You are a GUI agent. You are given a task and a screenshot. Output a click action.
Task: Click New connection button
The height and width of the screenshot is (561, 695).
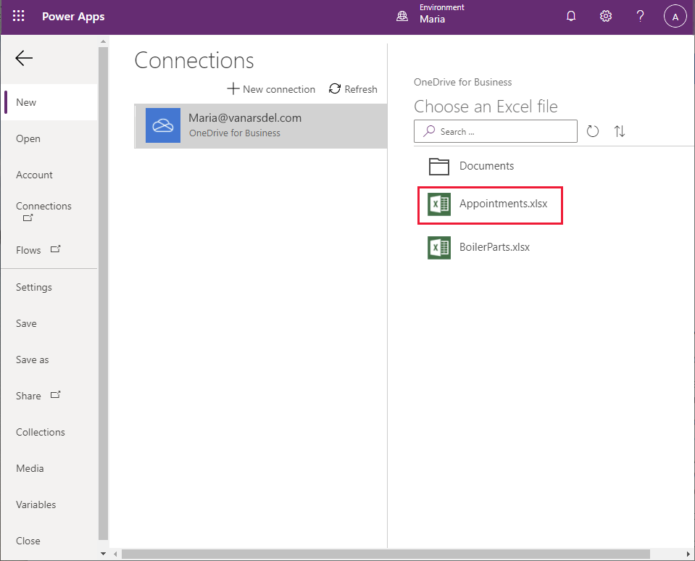click(x=271, y=89)
